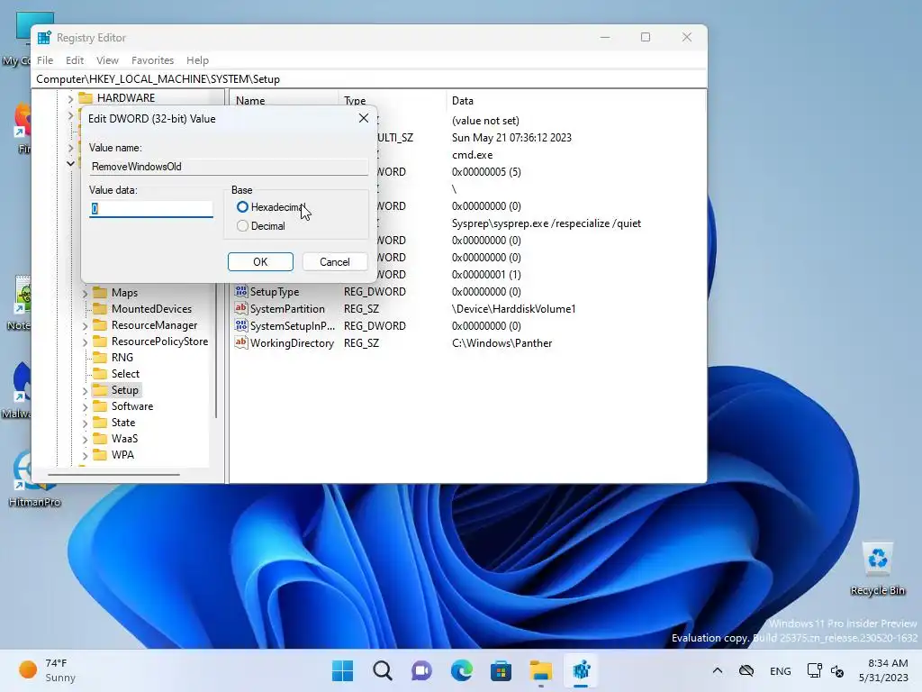Select the HARDWARE folder icon
This screenshot has height=692, width=922.
coord(86,97)
